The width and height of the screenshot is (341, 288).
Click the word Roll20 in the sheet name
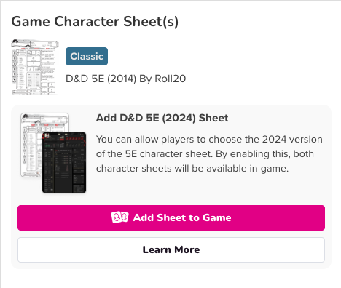pyautogui.click(x=170, y=79)
